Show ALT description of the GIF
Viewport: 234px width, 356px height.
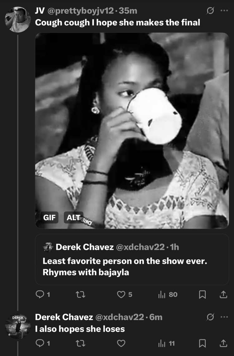pos(73,218)
